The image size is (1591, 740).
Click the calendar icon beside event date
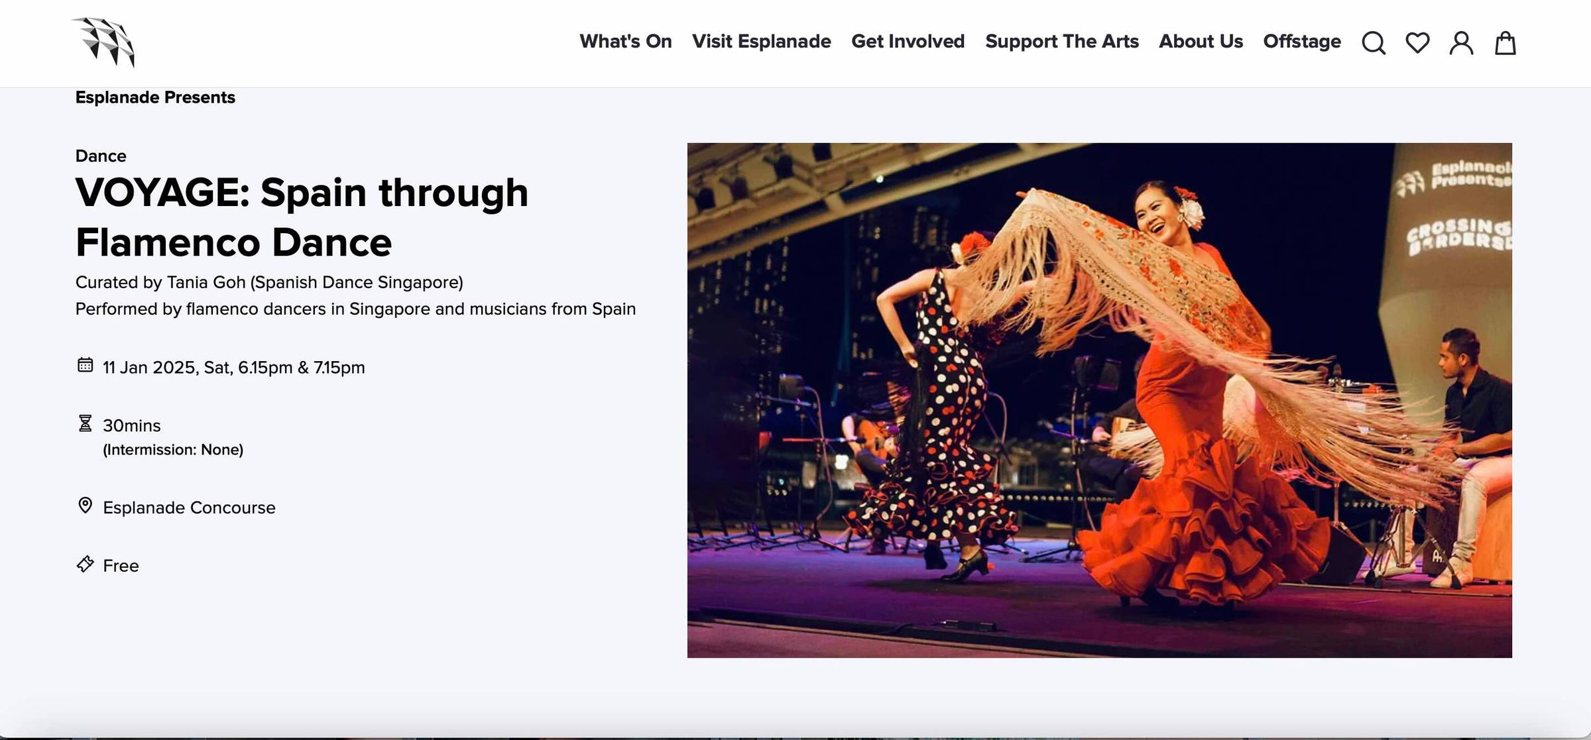pyautogui.click(x=85, y=365)
